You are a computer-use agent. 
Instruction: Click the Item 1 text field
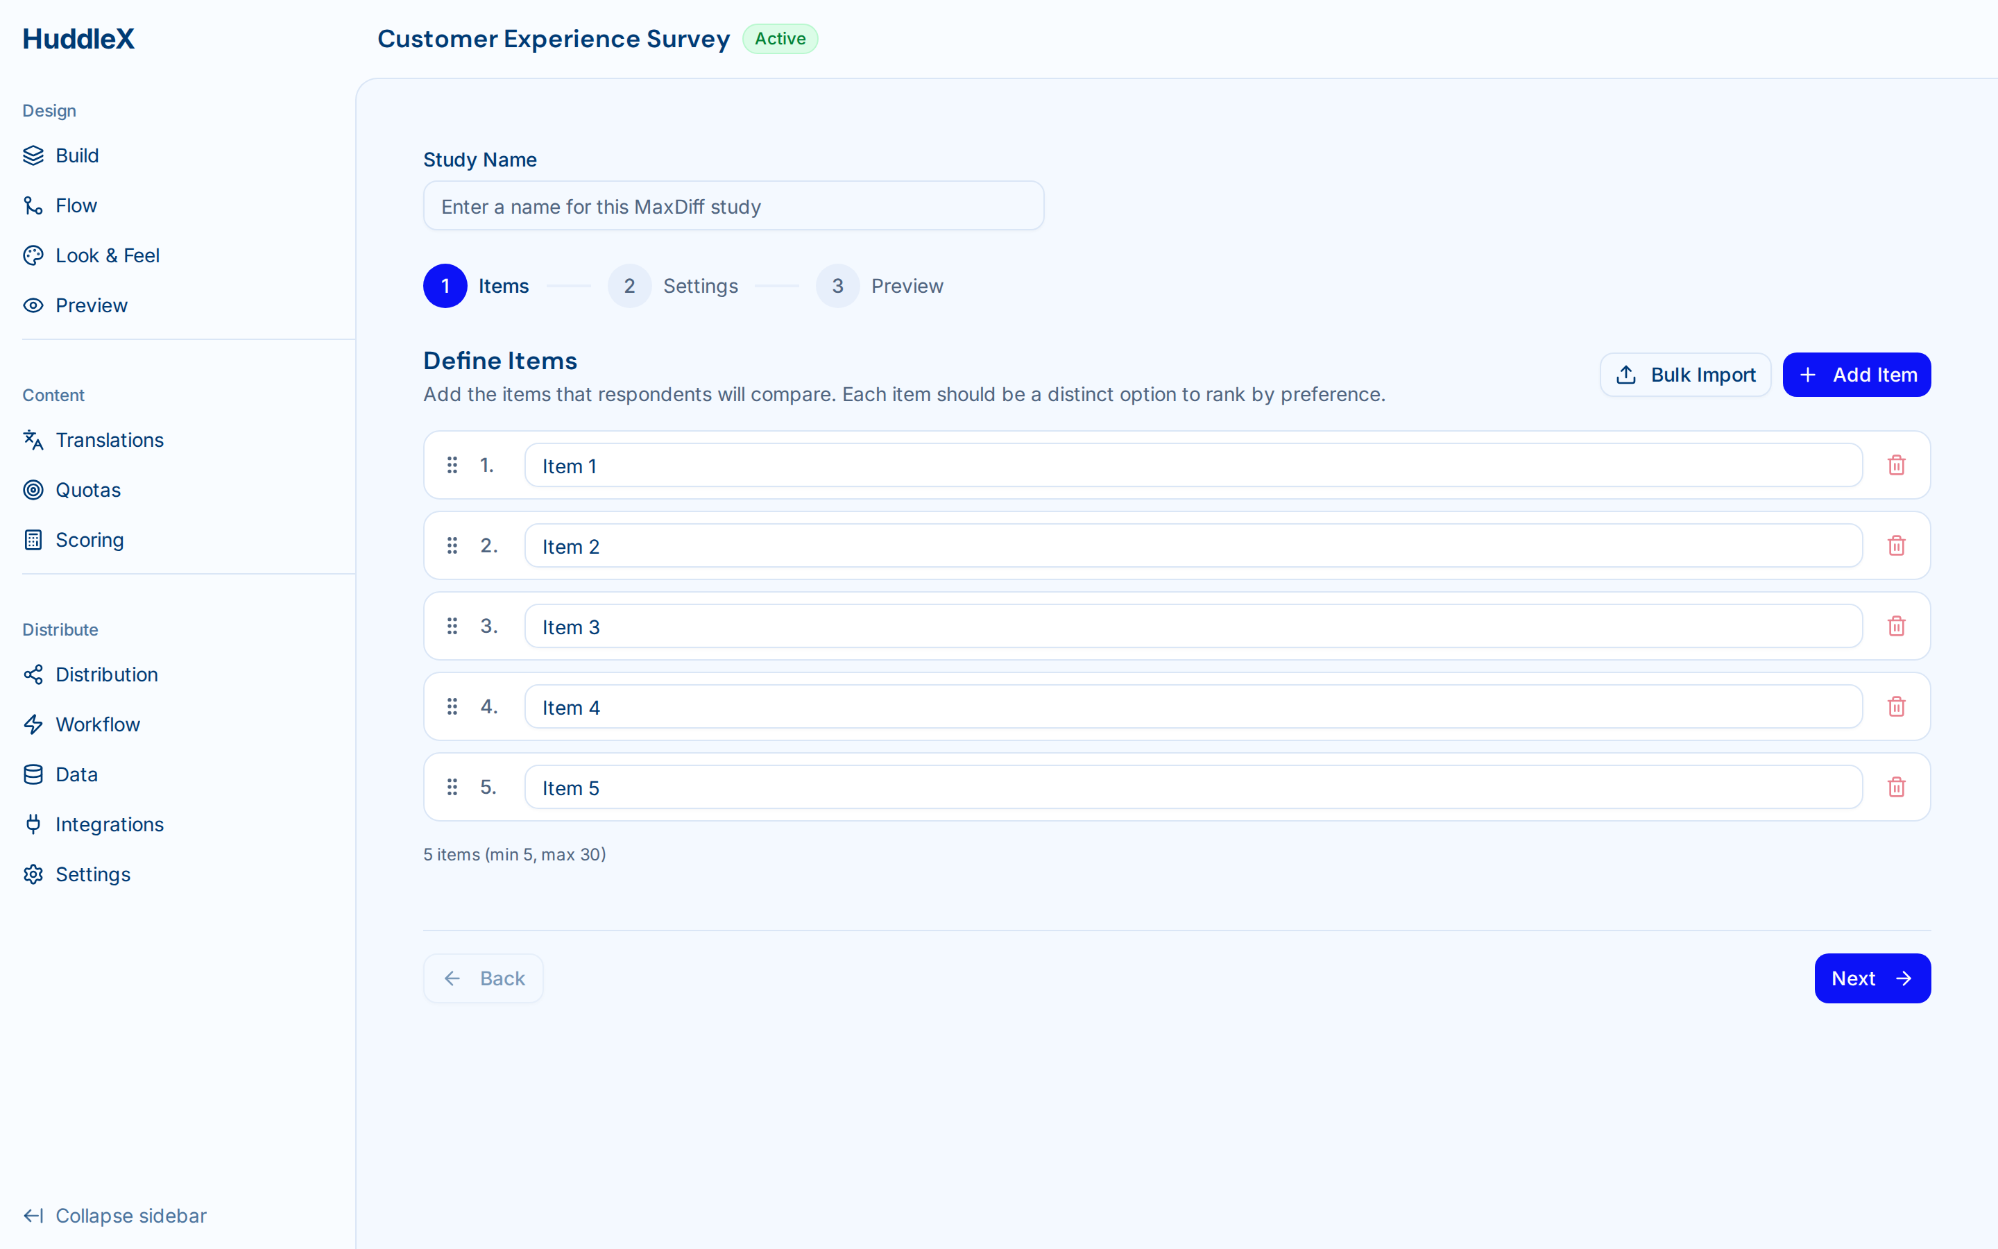(x=1193, y=465)
